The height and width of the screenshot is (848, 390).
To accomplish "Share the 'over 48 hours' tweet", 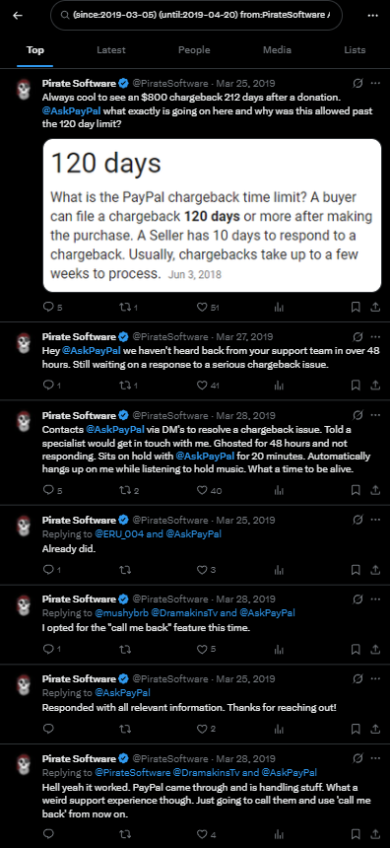I will tap(375, 386).
